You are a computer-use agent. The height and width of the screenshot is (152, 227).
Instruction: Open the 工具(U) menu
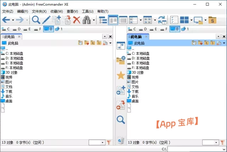[88, 11]
